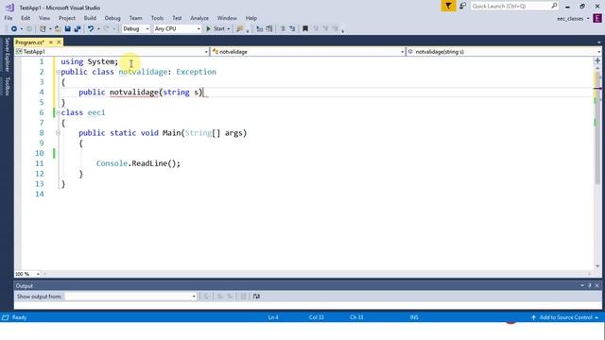The height and width of the screenshot is (340, 605).
Task: Open the Start button dropdown arrow
Action: 229,29
